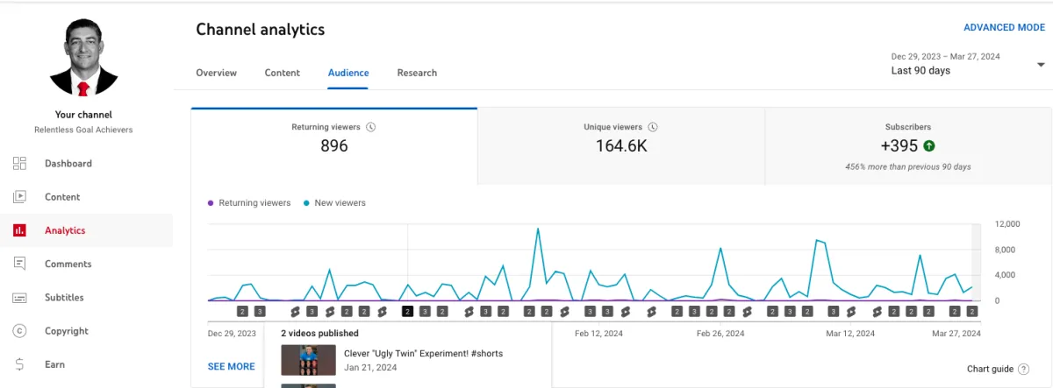Switch to the Content analytics tab

(283, 73)
